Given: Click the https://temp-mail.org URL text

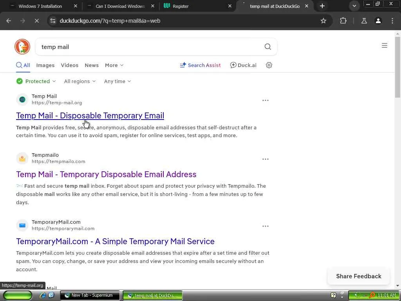Looking at the screenshot, I should (x=57, y=103).
